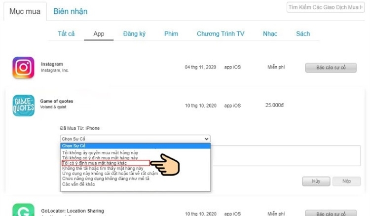Screen dimensions: 370x216
Task: Open the Phim category tab
Action: 171,34
